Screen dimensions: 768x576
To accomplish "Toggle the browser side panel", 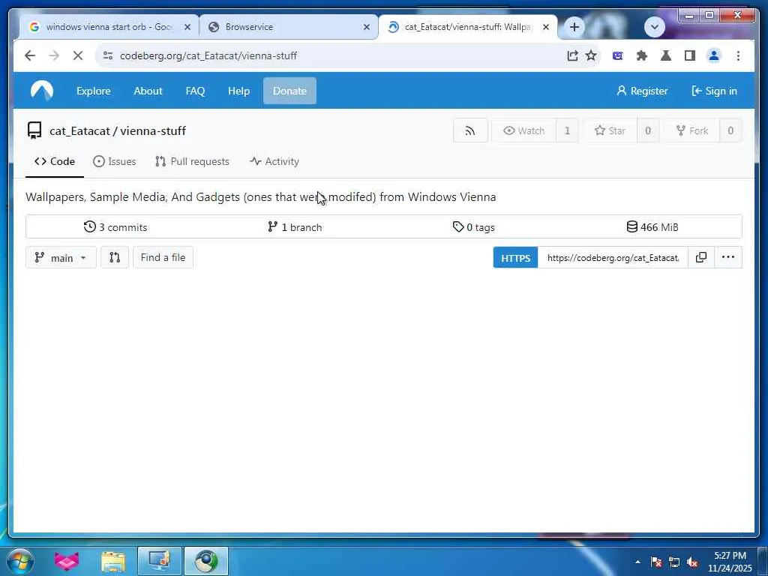I will [690, 55].
